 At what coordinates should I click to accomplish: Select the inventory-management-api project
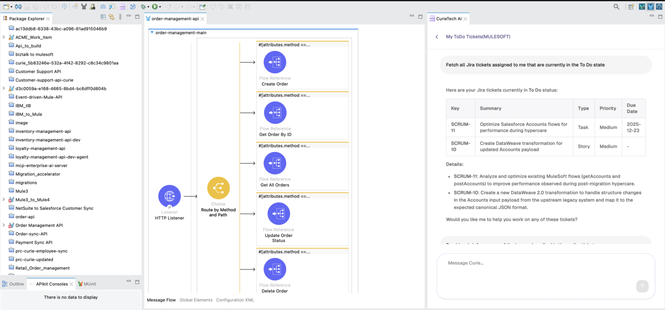tap(43, 131)
